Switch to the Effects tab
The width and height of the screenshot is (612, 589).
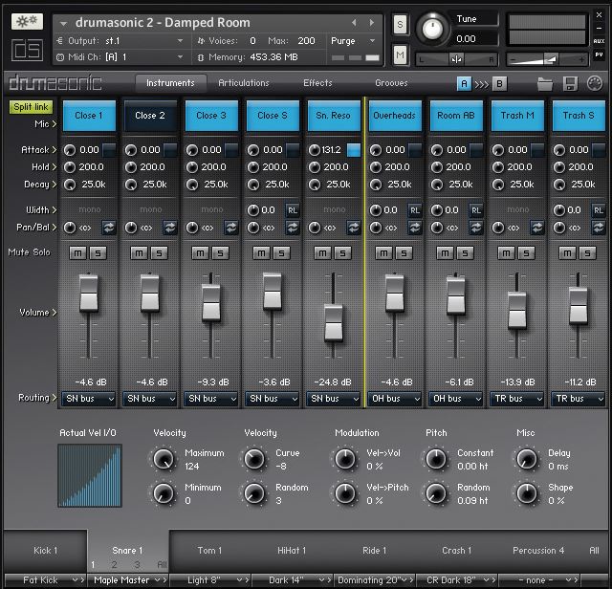[317, 83]
